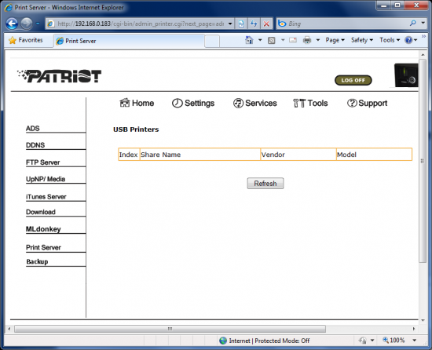
Task: Click the Print printer icon in toolbar
Action: pos(307,41)
